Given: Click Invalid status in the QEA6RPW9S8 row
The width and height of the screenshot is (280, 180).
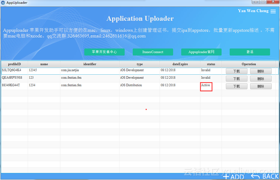Looking at the screenshot, I should coord(206,78).
